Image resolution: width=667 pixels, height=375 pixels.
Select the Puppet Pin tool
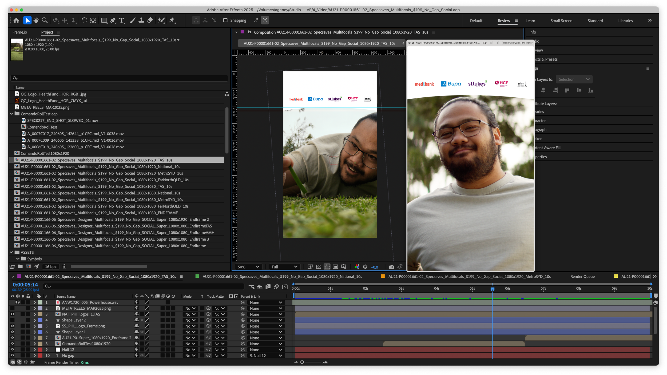[x=172, y=20]
